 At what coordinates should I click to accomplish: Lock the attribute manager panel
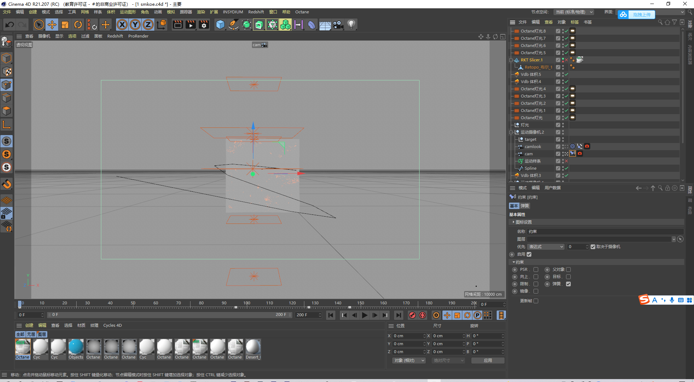(x=668, y=188)
